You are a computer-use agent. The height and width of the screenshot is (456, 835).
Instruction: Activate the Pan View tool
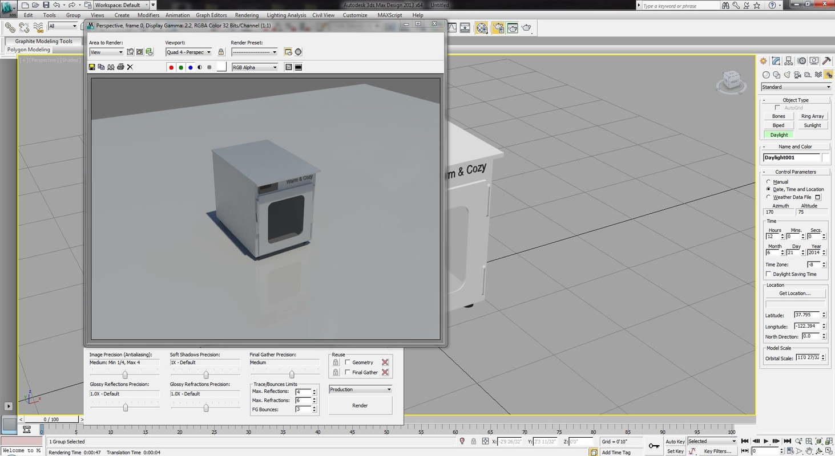[x=809, y=451]
